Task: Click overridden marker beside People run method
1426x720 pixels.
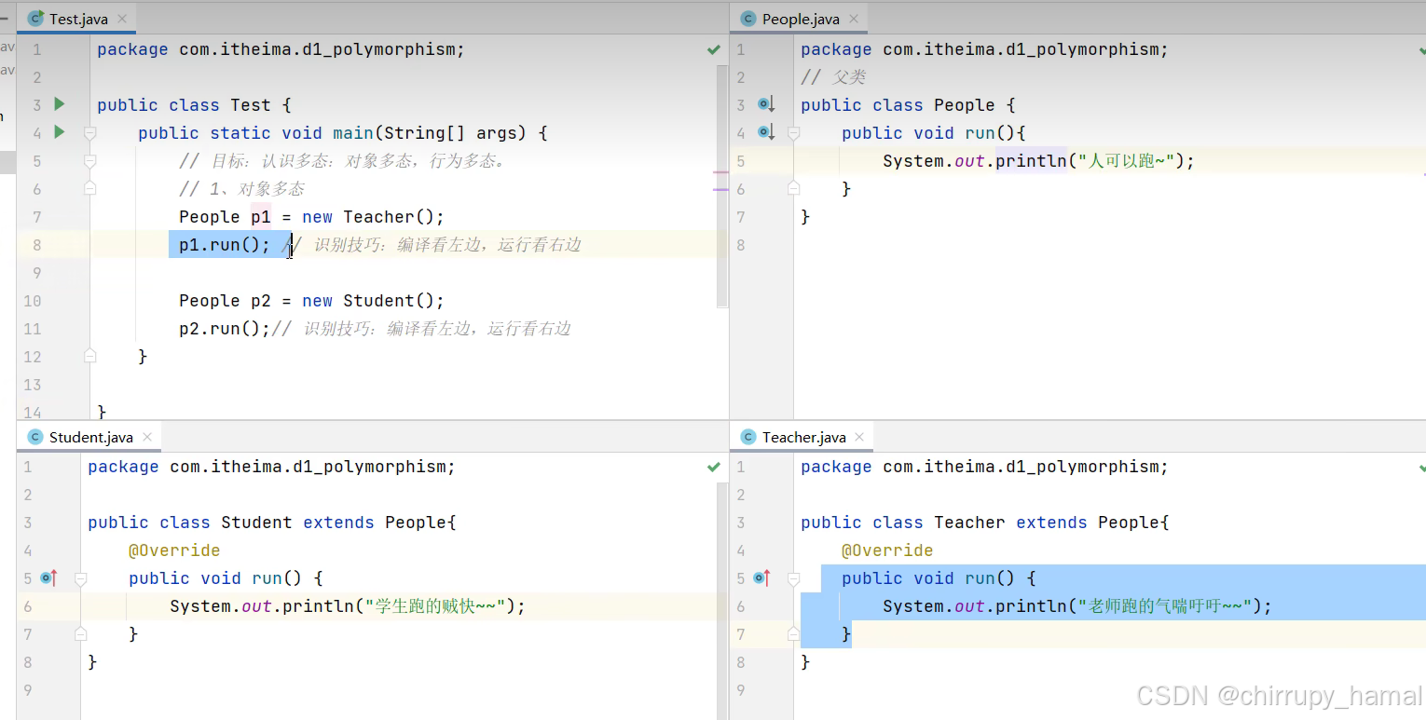Action: click(766, 132)
